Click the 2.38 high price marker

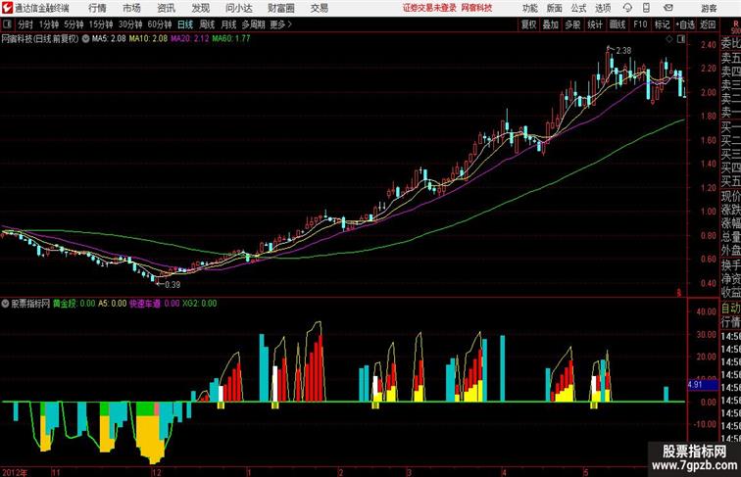[x=623, y=51]
